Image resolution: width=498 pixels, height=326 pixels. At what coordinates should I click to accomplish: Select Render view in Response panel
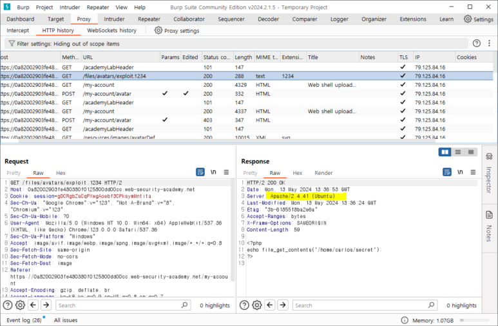click(323, 173)
